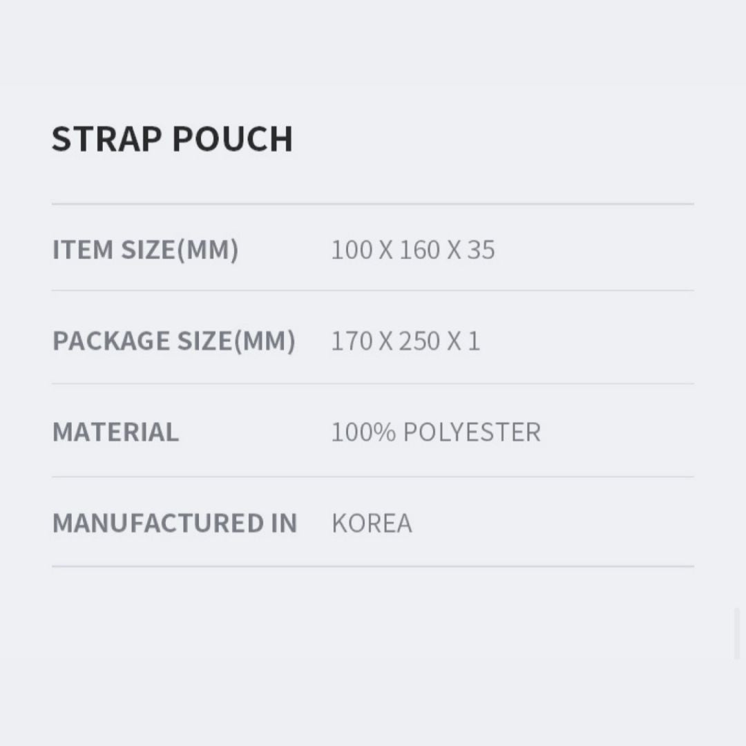Click the divider line below STRAP POUCH

coord(373,204)
